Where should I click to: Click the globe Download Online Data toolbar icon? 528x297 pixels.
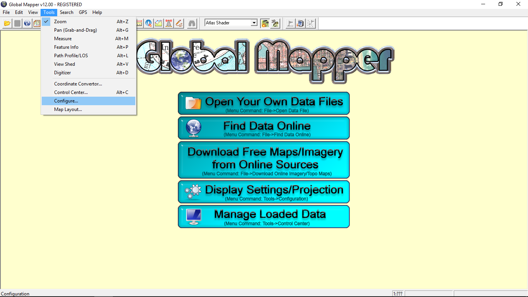tap(27, 23)
